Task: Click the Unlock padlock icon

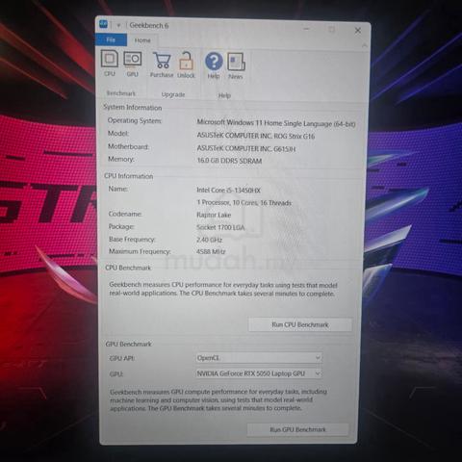Action: coord(186,65)
